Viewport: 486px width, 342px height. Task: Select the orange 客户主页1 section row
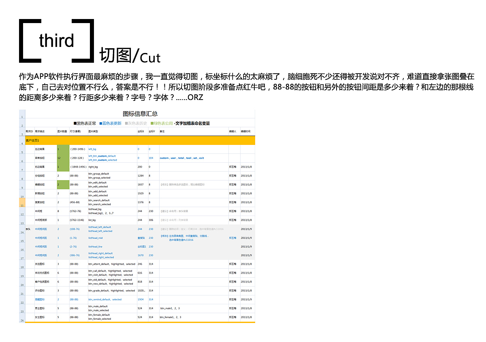click(140, 140)
